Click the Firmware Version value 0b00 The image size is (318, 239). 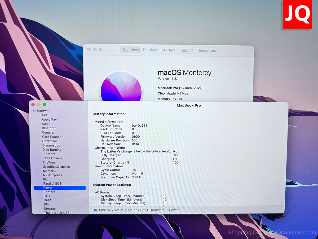tap(136, 136)
